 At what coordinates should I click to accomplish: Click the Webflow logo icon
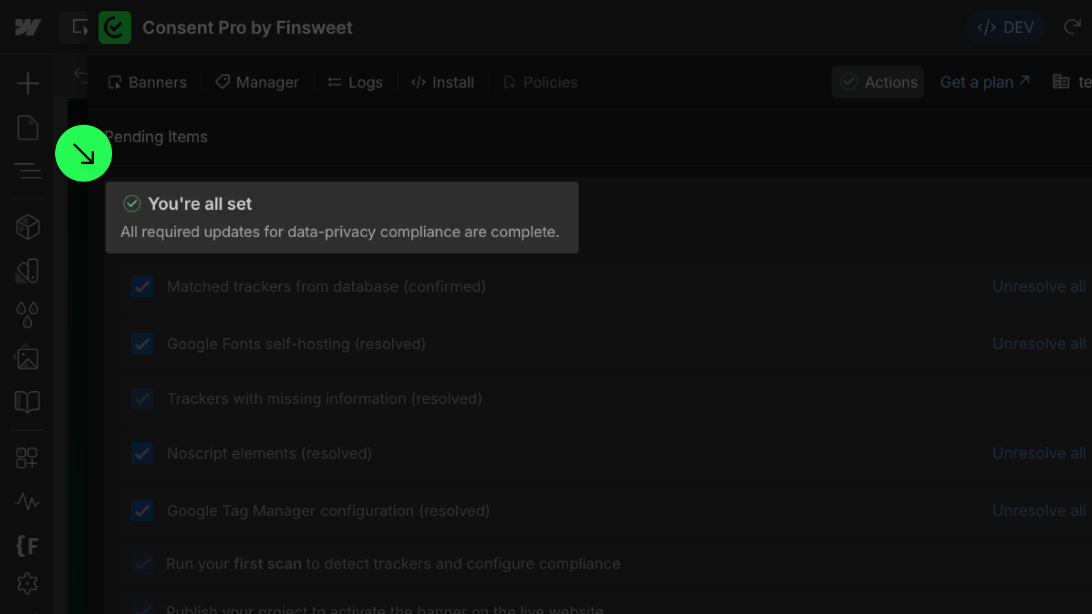[x=27, y=27]
